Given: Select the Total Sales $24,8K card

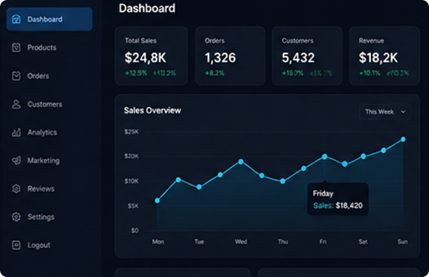Looking at the screenshot, I should (151, 56).
